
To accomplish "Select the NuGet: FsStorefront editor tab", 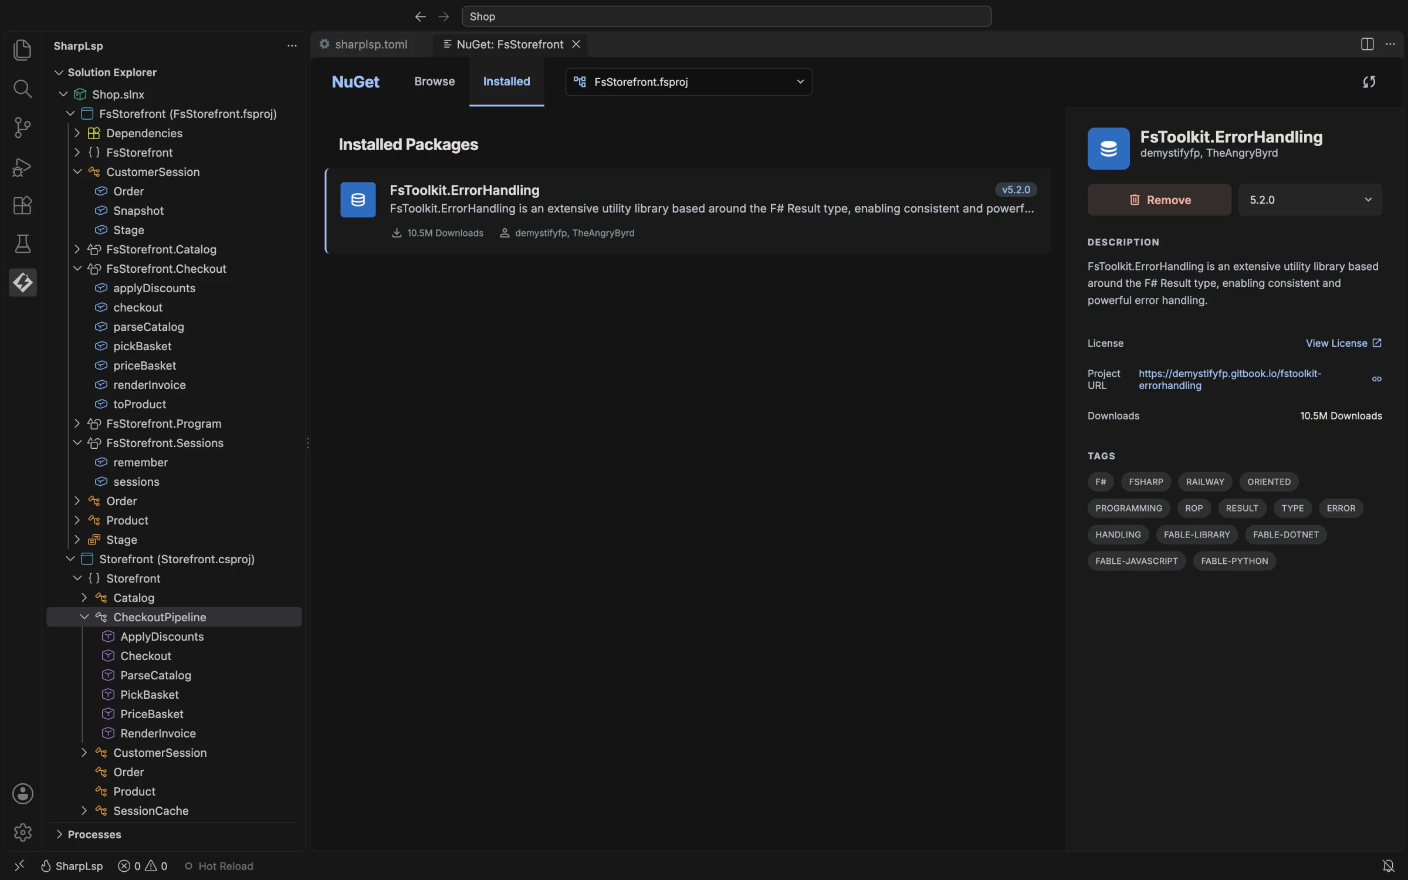I will [509, 45].
